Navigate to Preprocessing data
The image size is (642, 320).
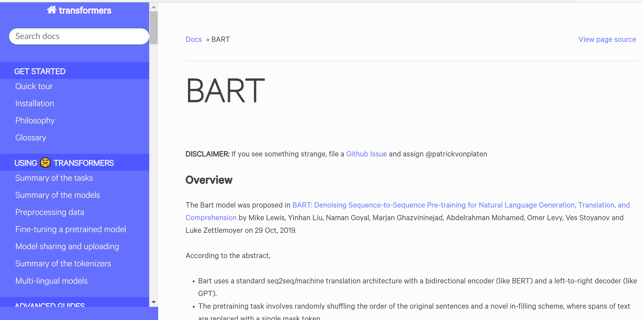click(50, 212)
